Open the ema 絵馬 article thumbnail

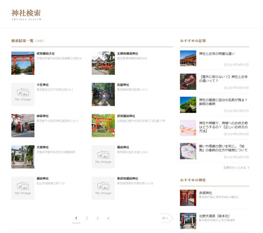[188, 151]
